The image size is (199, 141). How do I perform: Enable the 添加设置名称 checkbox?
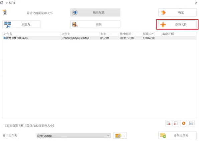click(4, 126)
